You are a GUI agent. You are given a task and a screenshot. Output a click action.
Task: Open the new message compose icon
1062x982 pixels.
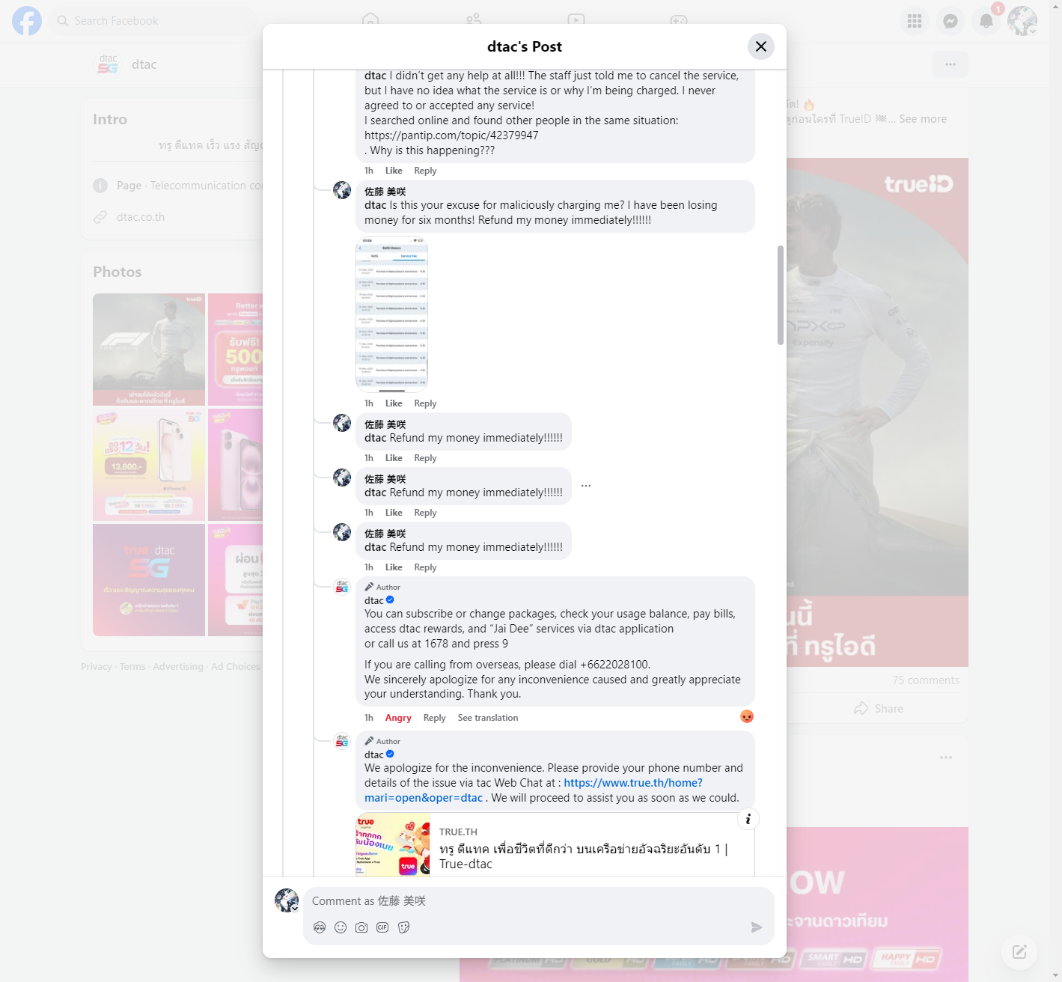(1019, 952)
